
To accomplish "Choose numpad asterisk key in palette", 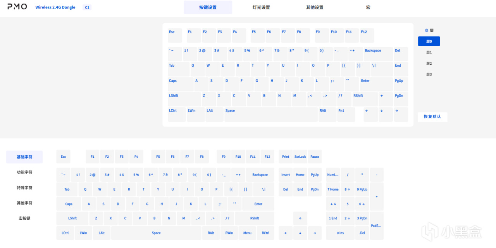I will tap(362, 175).
